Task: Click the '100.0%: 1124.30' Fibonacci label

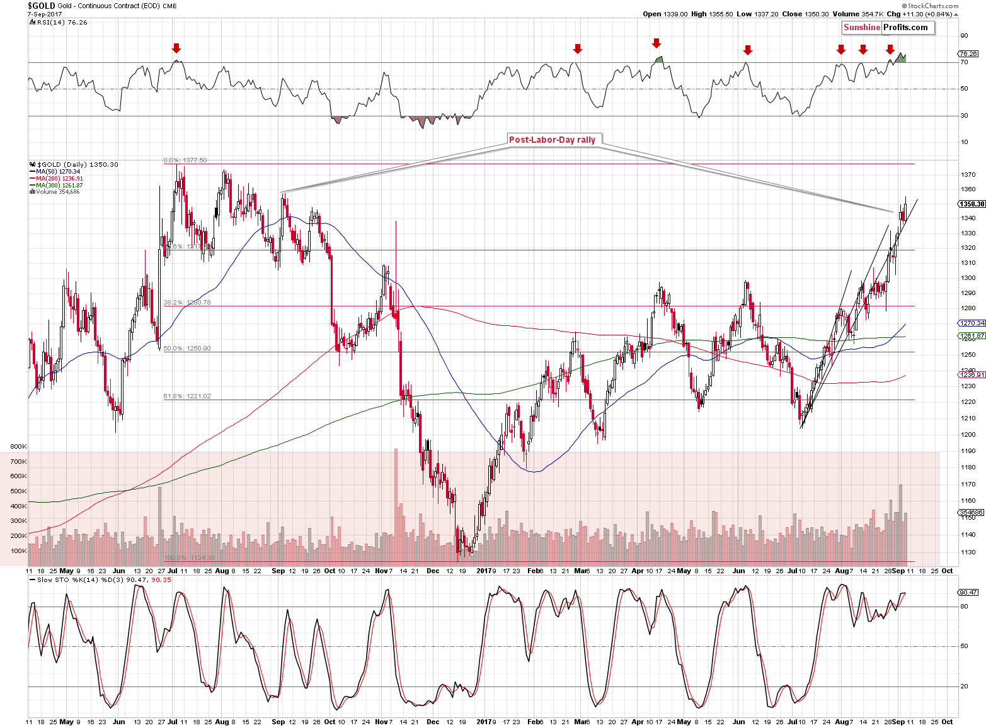Action: (189, 558)
